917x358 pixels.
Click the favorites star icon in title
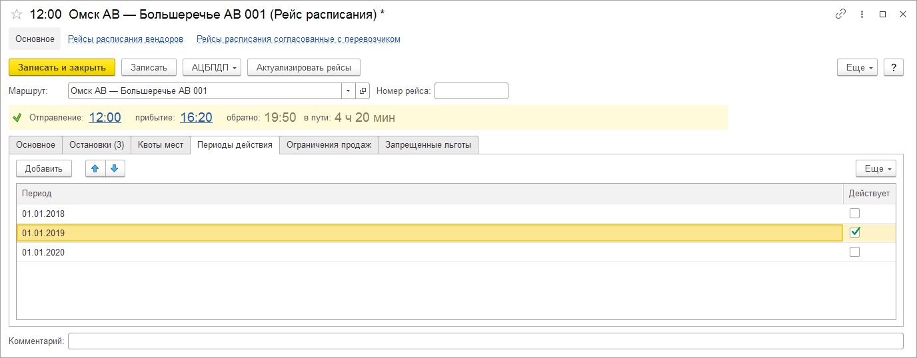[x=17, y=14]
